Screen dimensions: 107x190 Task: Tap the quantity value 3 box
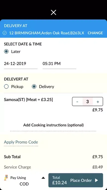point(88,102)
